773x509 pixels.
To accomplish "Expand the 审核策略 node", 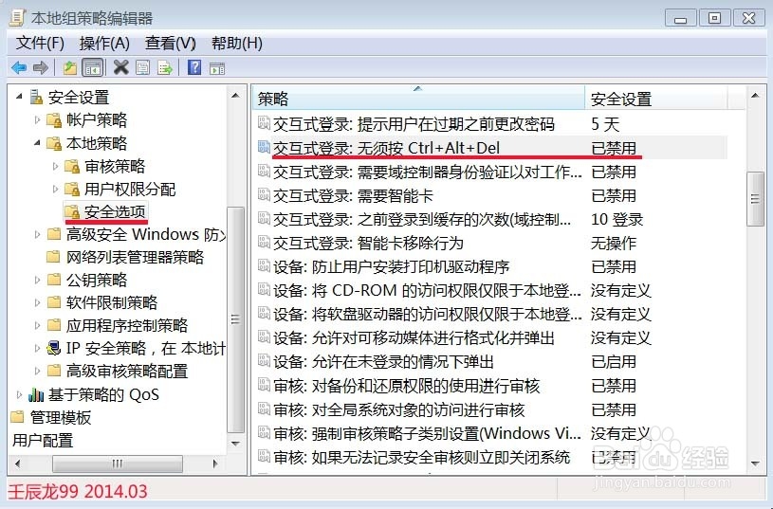I will [56, 166].
